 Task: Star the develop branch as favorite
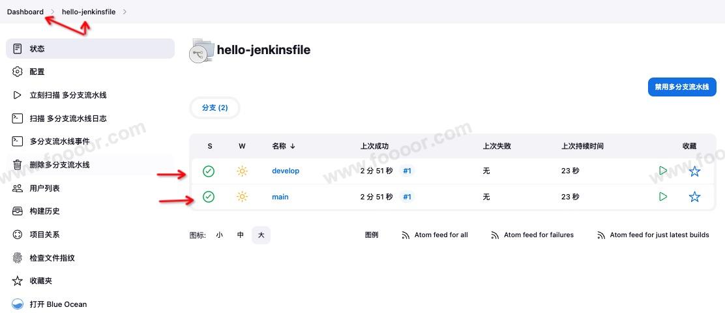click(x=694, y=171)
